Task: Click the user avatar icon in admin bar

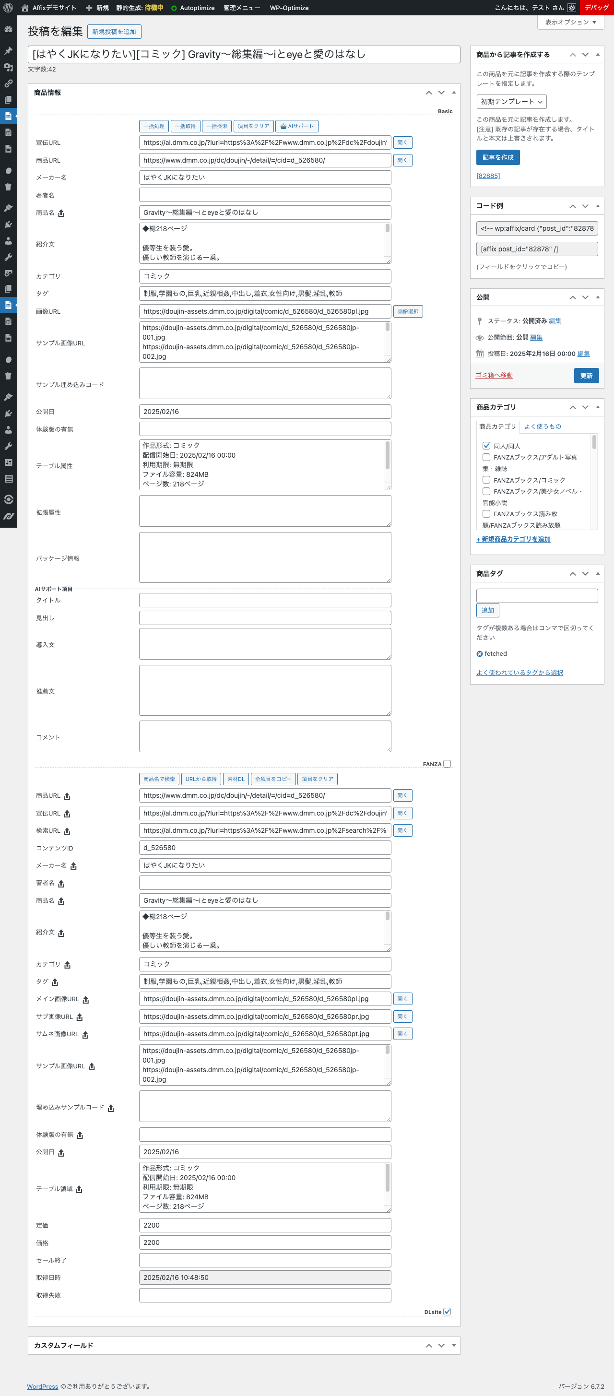Action: [x=572, y=8]
